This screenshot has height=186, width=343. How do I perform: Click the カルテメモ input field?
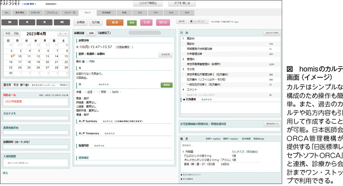coord(36,118)
